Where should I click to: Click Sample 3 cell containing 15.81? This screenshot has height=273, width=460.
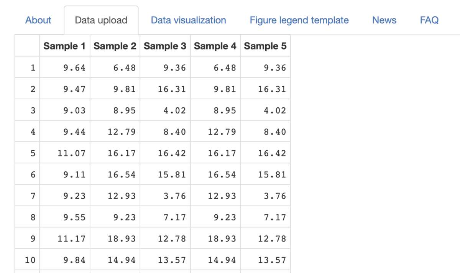point(165,175)
